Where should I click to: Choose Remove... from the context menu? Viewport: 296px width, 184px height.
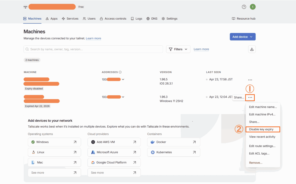pyautogui.click(x=256, y=163)
